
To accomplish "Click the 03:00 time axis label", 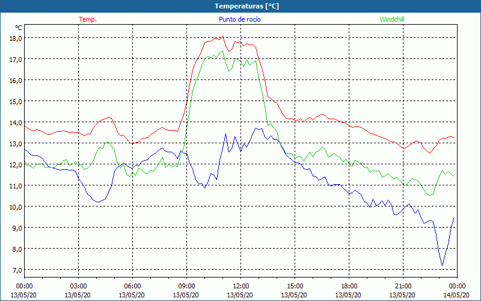I will coord(78,287).
